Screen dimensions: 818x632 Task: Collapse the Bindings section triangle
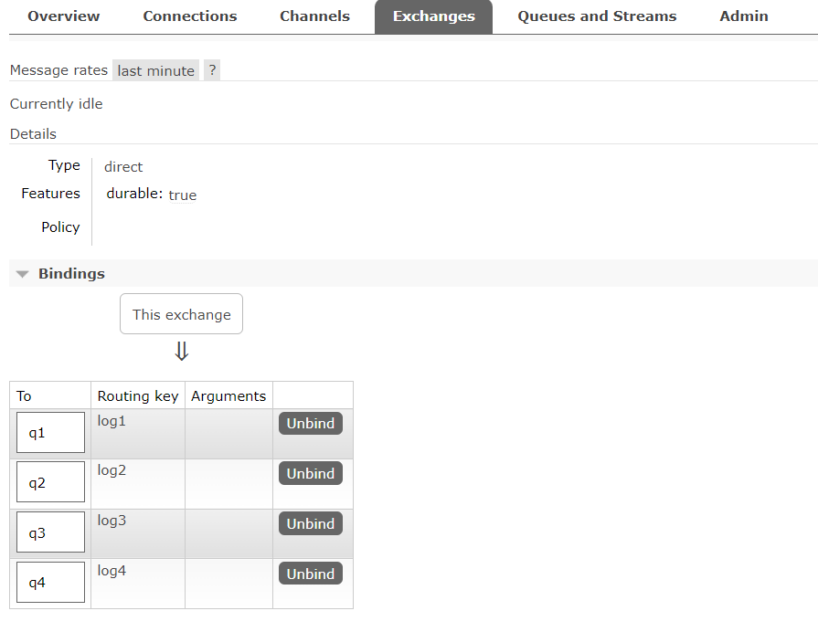(x=23, y=274)
